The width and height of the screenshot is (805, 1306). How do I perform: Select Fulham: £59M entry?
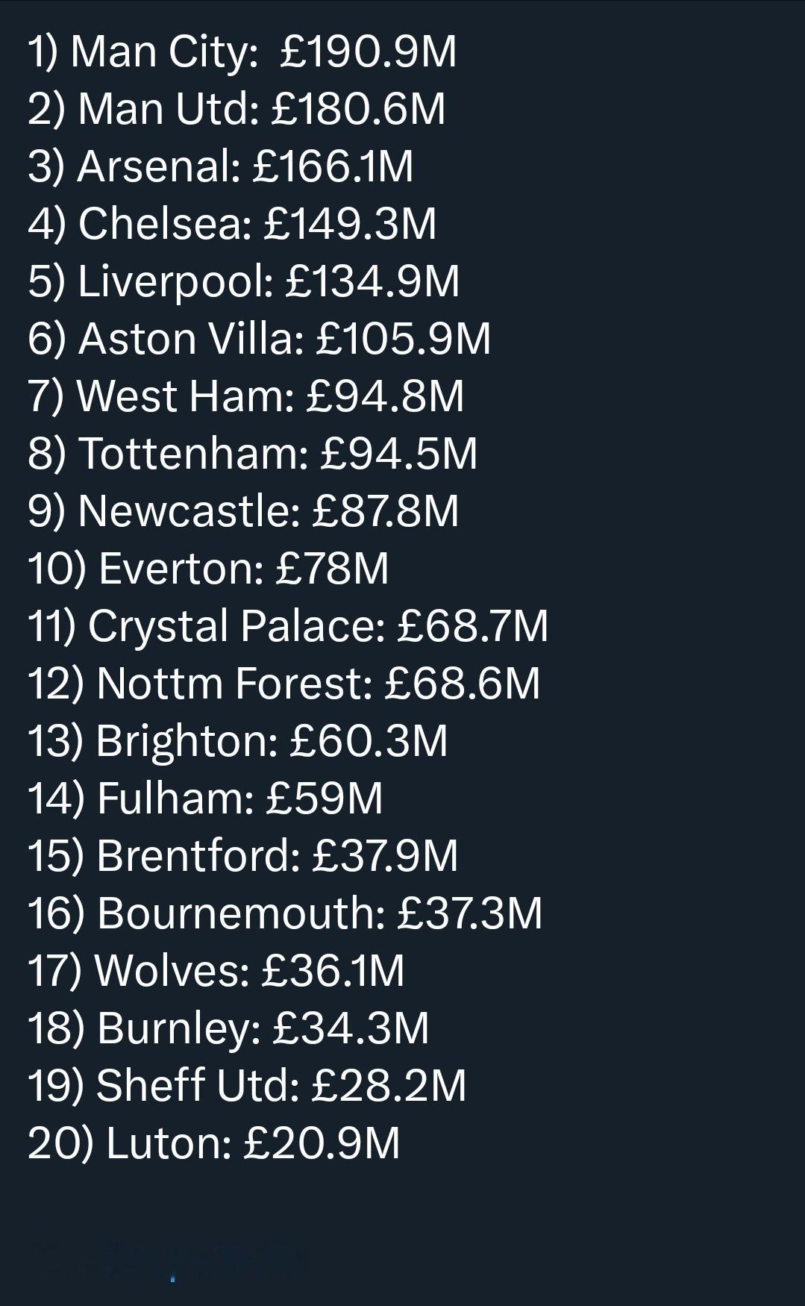[x=206, y=799]
